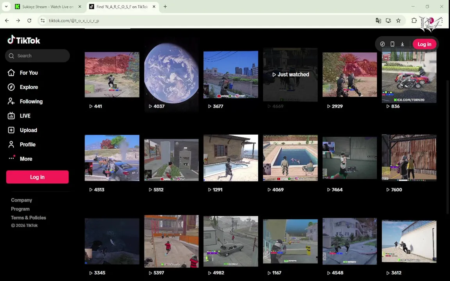Open the video with 4513 views

[x=112, y=158]
